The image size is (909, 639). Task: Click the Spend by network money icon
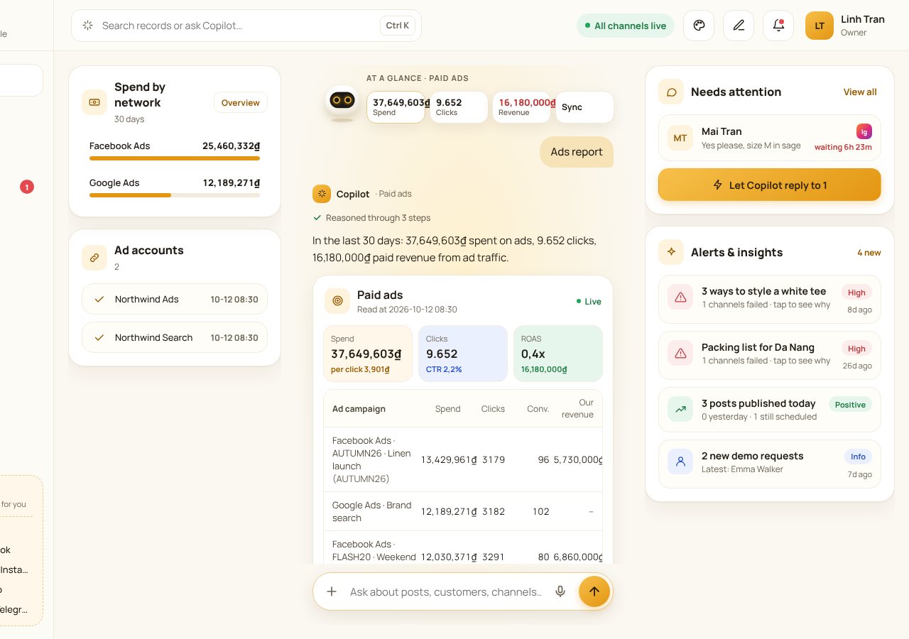click(94, 102)
